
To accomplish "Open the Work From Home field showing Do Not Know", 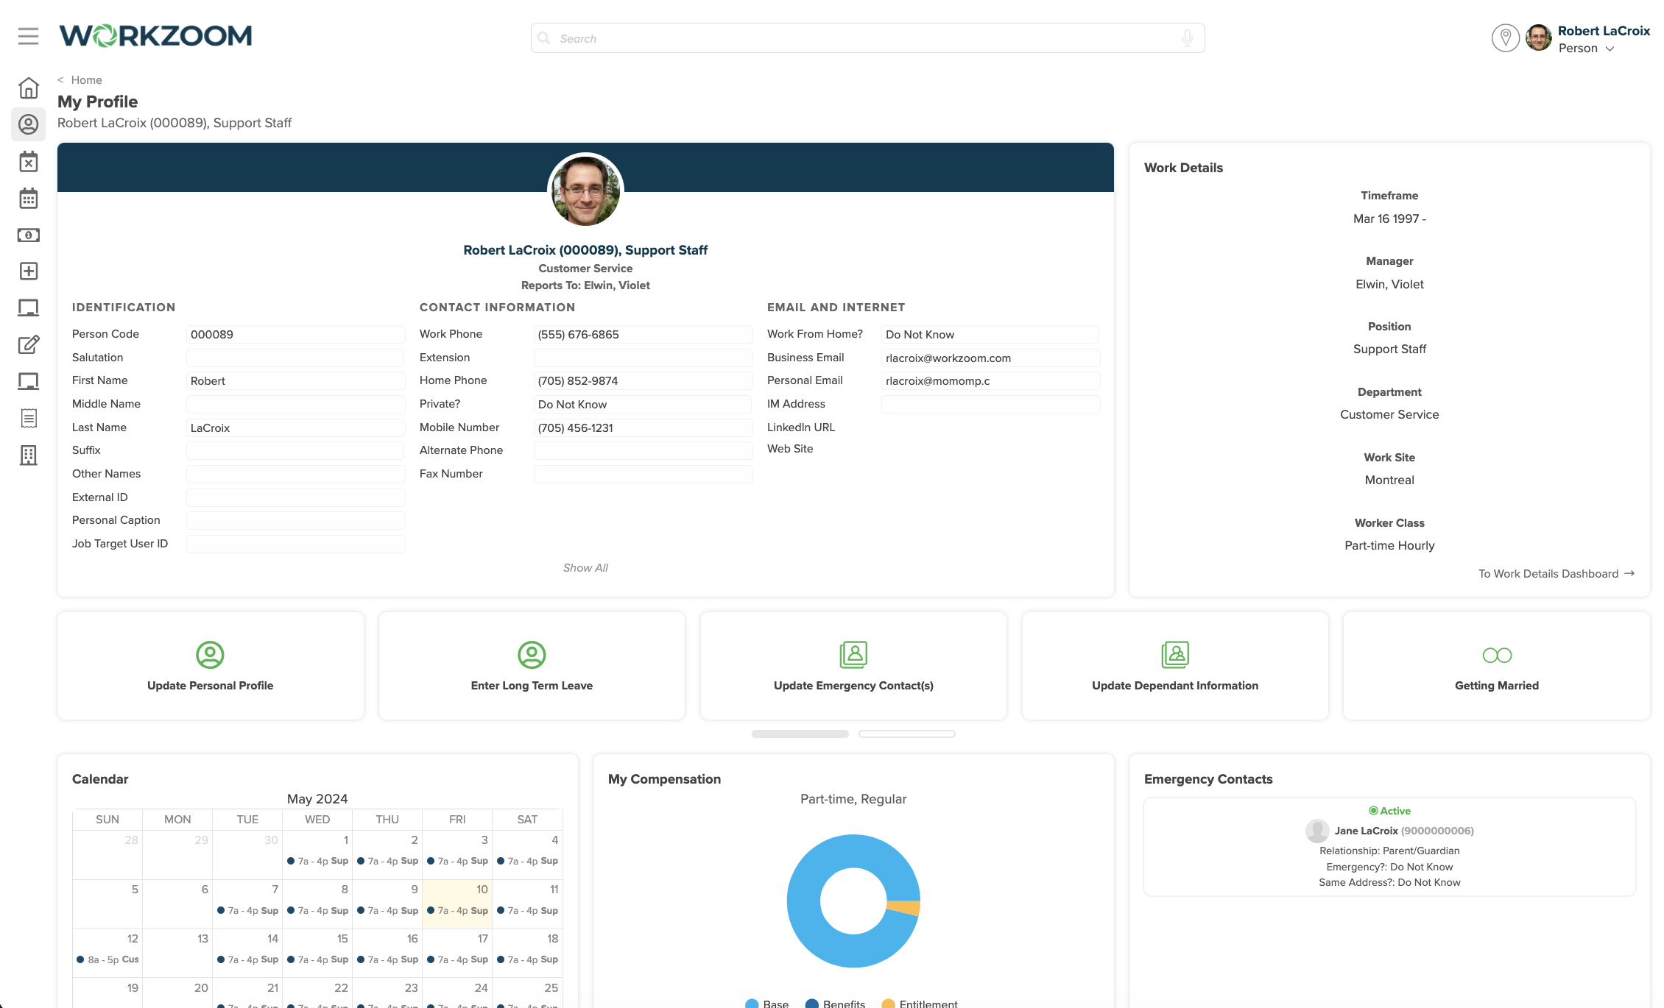I will pyautogui.click(x=990, y=334).
